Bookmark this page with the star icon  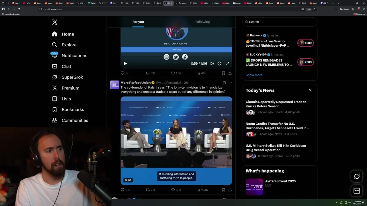click(x=314, y=9)
